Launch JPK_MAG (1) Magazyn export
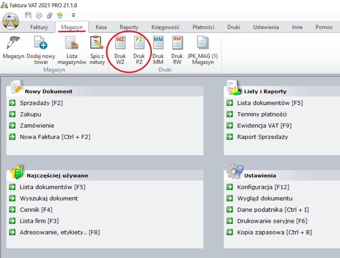Viewport: 340px width, 258px height. 203,43
